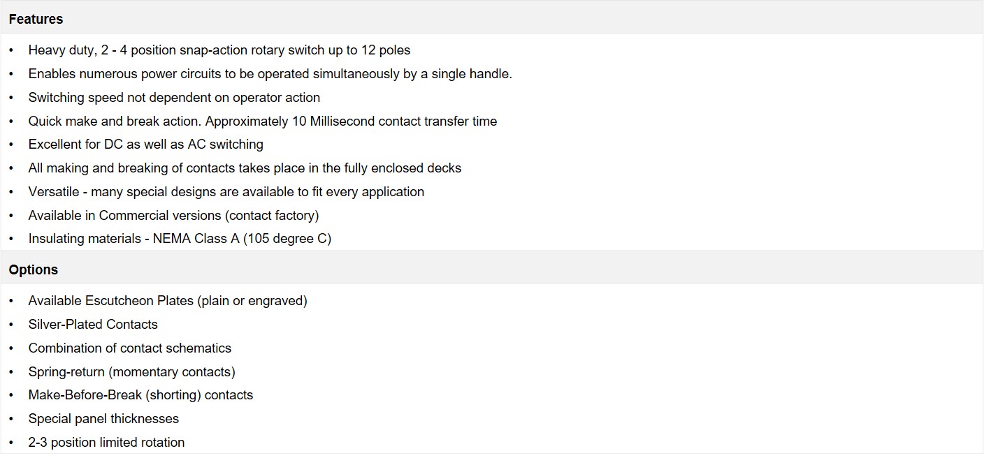
Task: Click 'Spring-return (momentary contacts)' option
Action: [132, 372]
